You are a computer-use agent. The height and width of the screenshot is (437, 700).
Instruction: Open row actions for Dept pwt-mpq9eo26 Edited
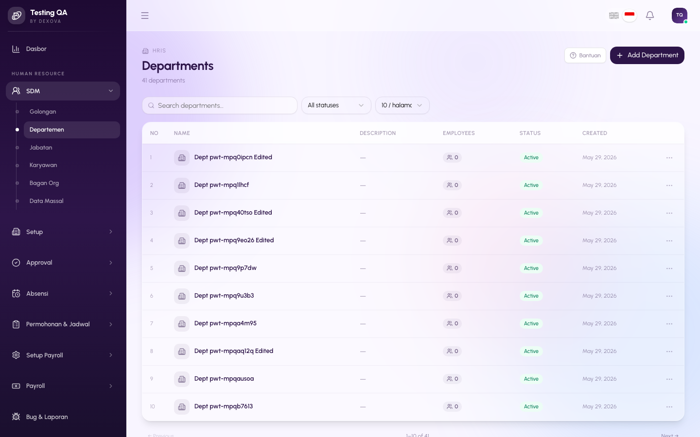[x=669, y=241]
